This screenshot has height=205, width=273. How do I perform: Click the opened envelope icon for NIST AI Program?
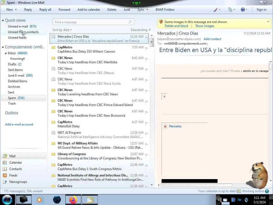pyautogui.click(x=53, y=133)
